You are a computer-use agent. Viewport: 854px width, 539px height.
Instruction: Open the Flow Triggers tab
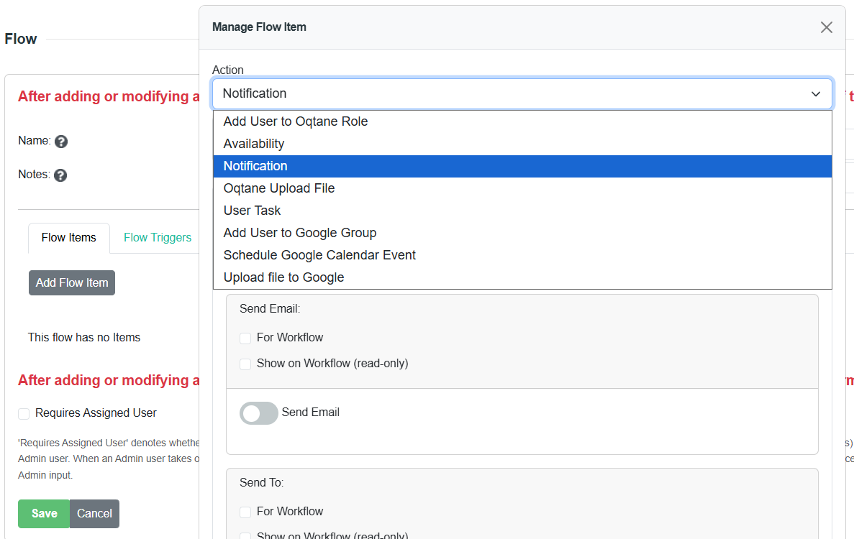pyautogui.click(x=158, y=238)
